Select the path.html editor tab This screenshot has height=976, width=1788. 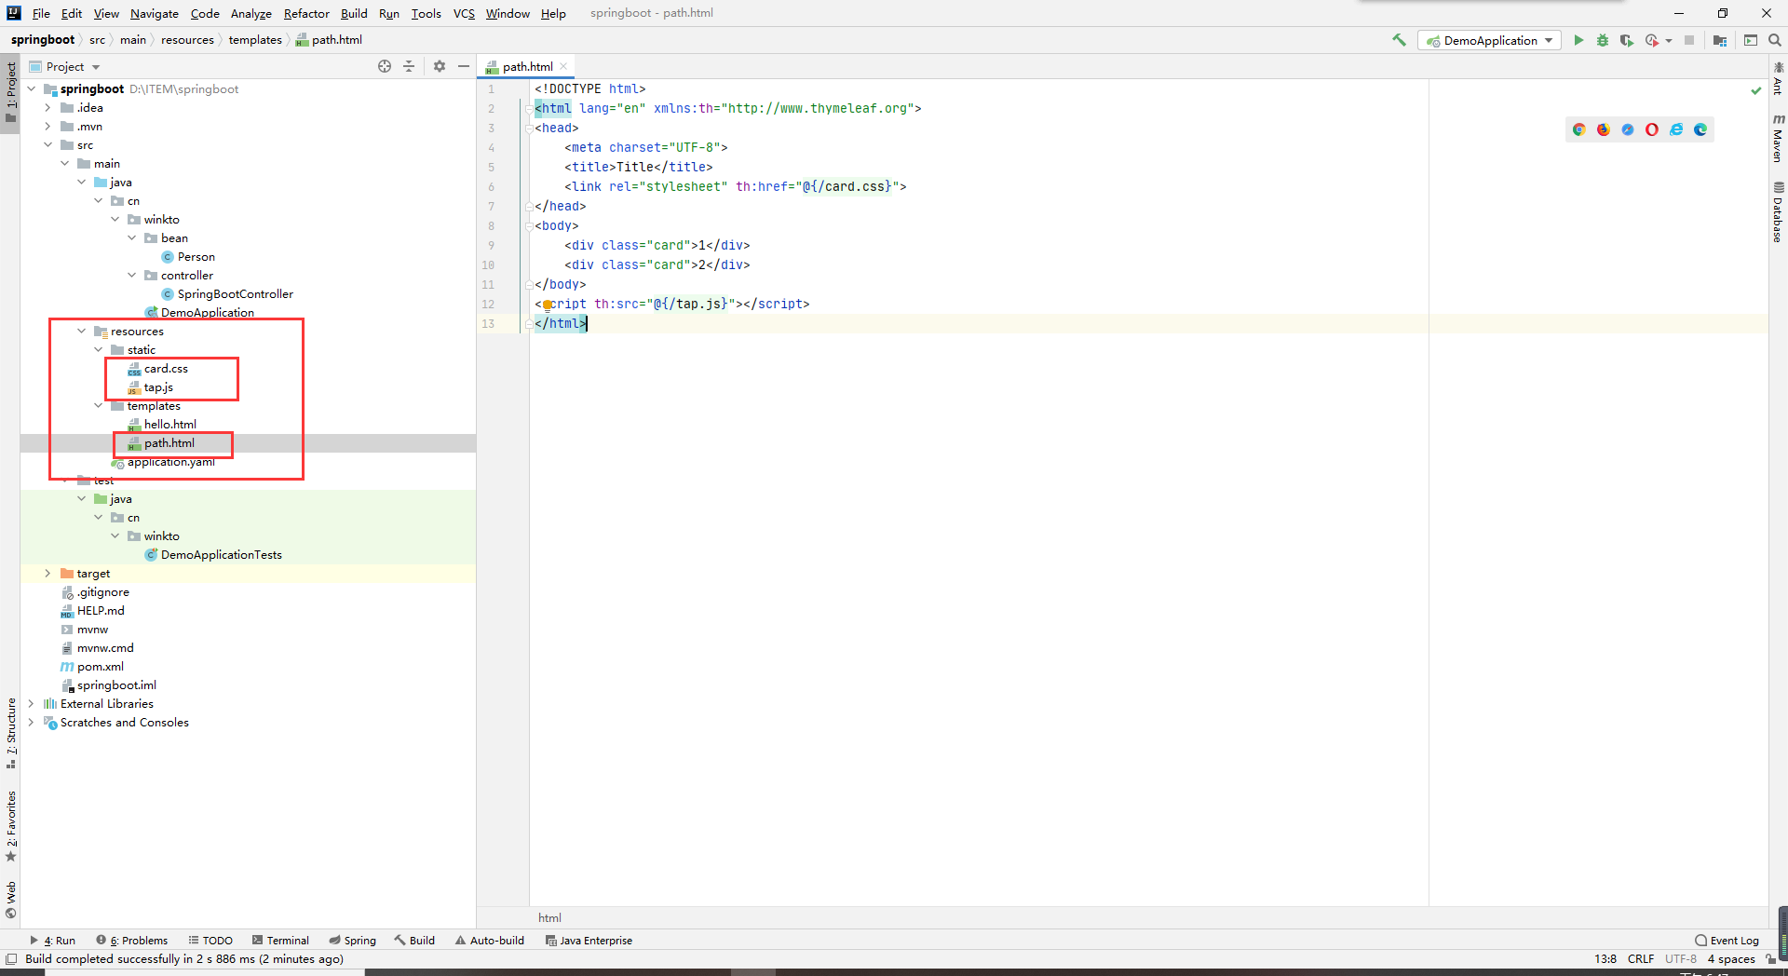click(527, 66)
